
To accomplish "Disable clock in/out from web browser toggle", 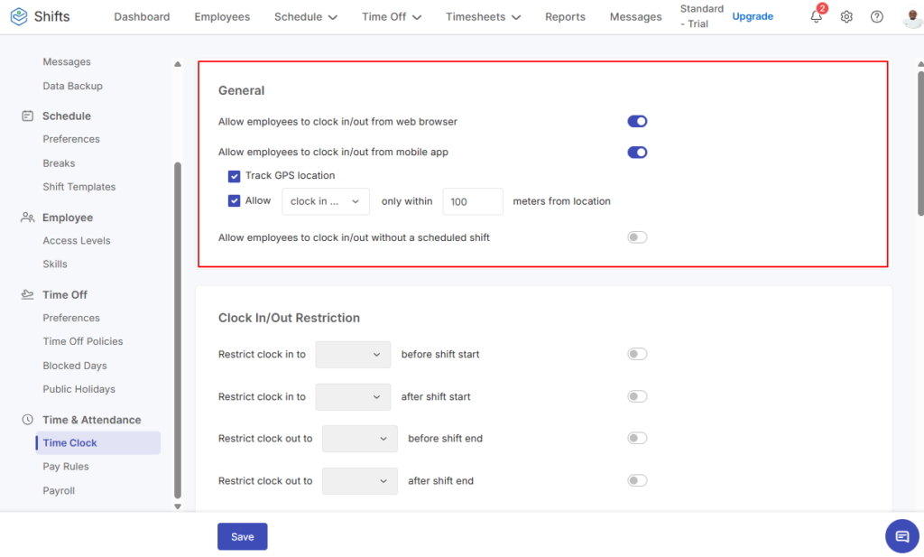I will 637,121.
